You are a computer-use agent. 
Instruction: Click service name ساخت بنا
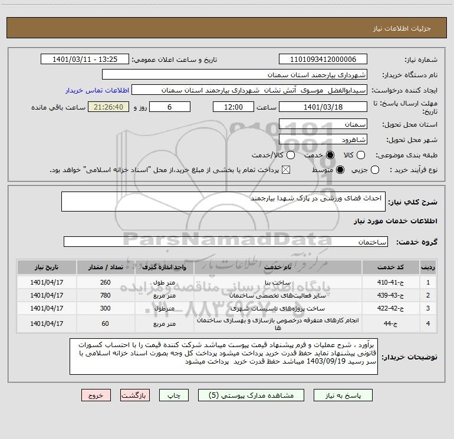point(278,282)
